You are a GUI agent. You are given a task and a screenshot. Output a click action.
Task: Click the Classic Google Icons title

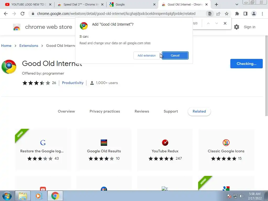pos(226,151)
